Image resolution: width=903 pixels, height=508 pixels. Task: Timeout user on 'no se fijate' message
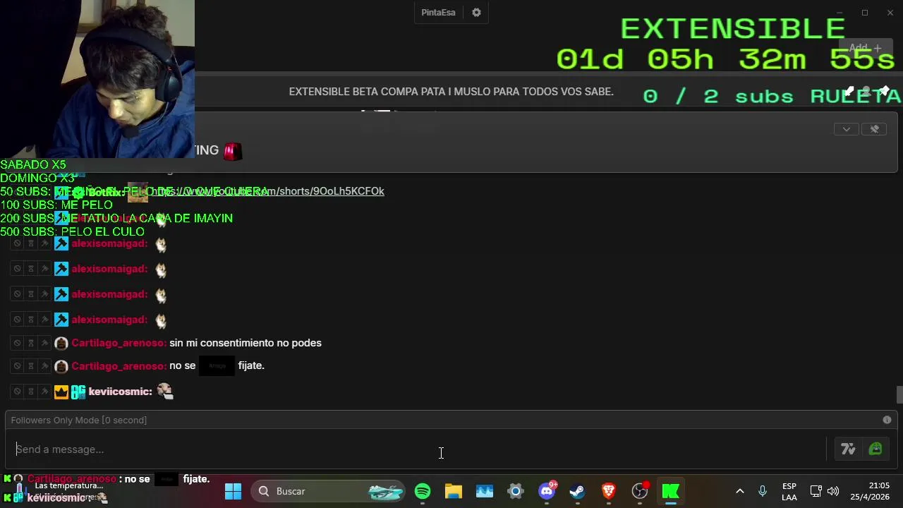[x=31, y=366]
